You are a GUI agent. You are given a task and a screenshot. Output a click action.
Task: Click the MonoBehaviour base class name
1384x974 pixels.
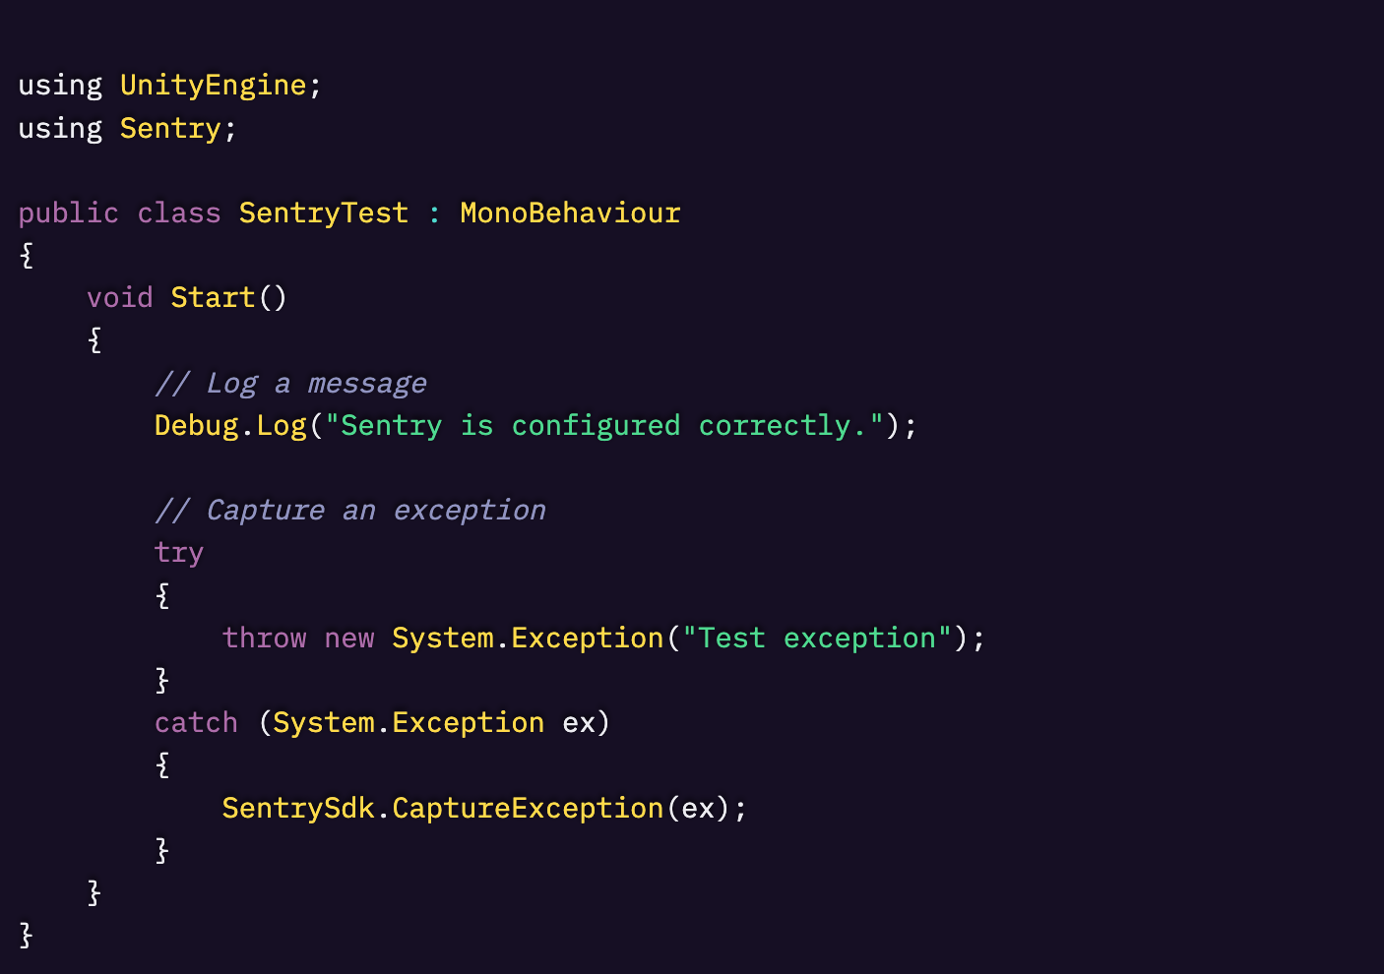(570, 213)
